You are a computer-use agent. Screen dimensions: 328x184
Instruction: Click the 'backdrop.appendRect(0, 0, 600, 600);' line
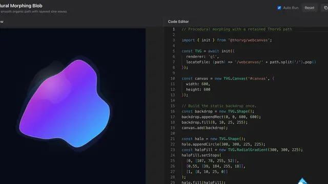(x=221, y=117)
